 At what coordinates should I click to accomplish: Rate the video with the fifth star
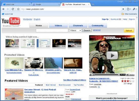[x=133, y=81]
